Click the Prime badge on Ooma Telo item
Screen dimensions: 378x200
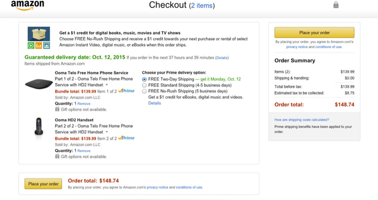point(126,91)
